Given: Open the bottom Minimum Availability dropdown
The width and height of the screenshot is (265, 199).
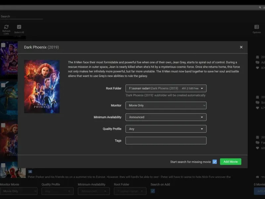Looking at the screenshot, I should 94,191.
